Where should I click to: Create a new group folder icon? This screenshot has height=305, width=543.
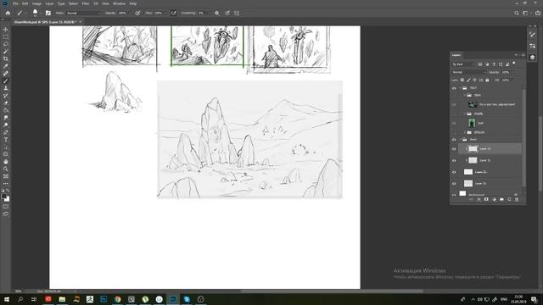point(501,200)
